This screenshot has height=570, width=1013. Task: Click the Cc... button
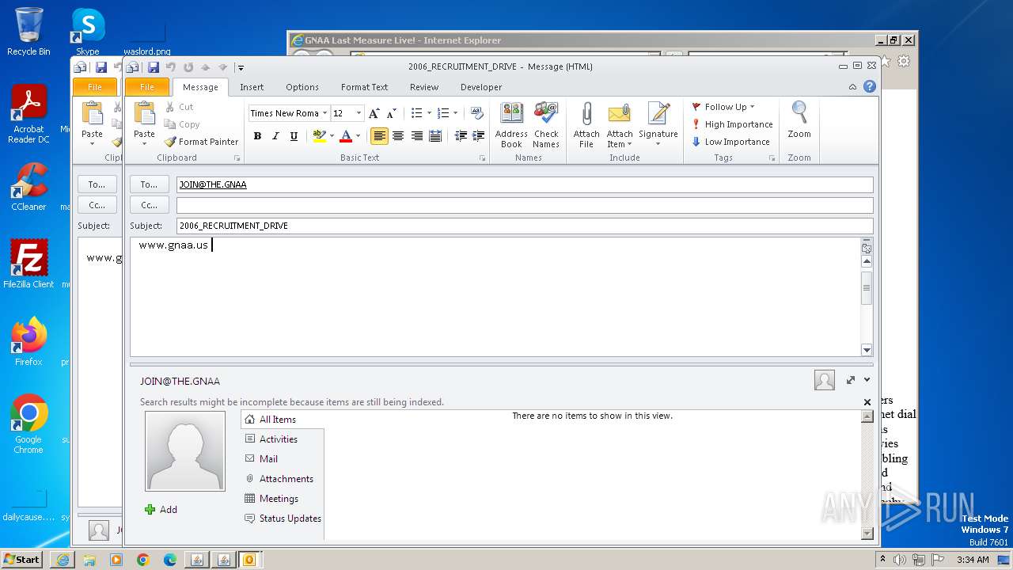pos(149,205)
